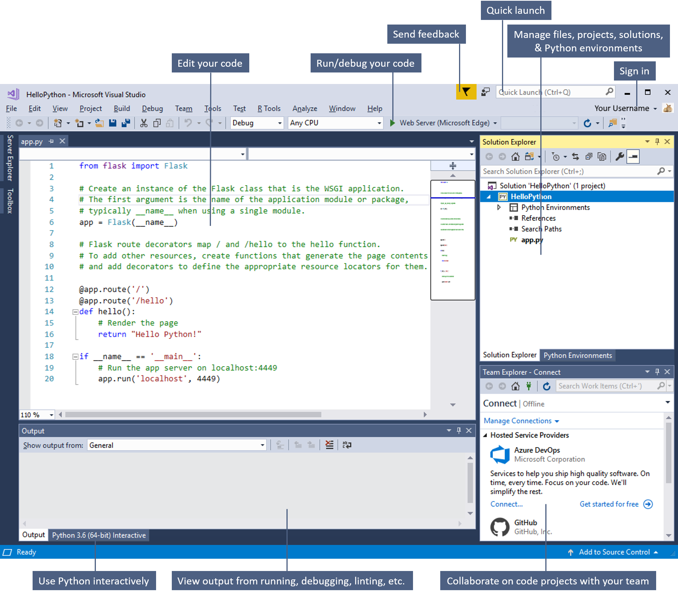Click the Undo icon on the toolbar
678x594 pixels.
(188, 123)
